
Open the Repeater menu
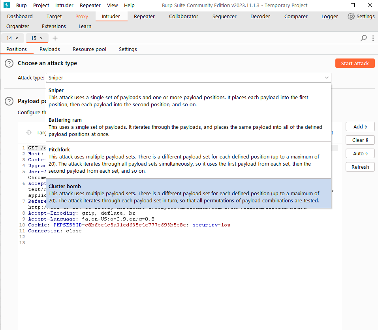[90, 5]
